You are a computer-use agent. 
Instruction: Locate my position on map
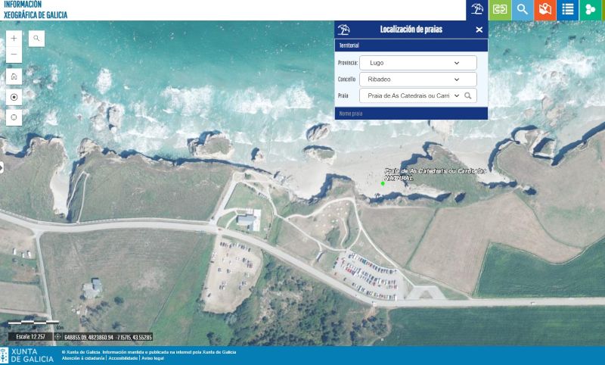[x=14, y=97]
